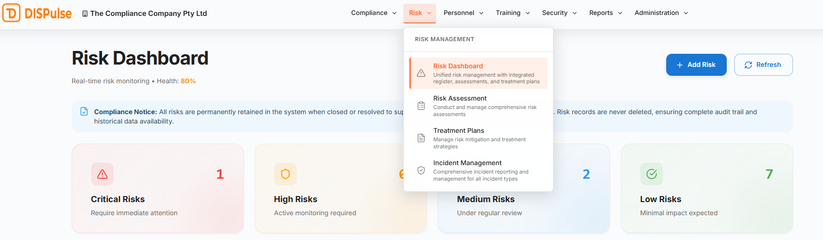Click the Risk Assessment clipboard icon
823x240 pixels.
pos(421,106)
